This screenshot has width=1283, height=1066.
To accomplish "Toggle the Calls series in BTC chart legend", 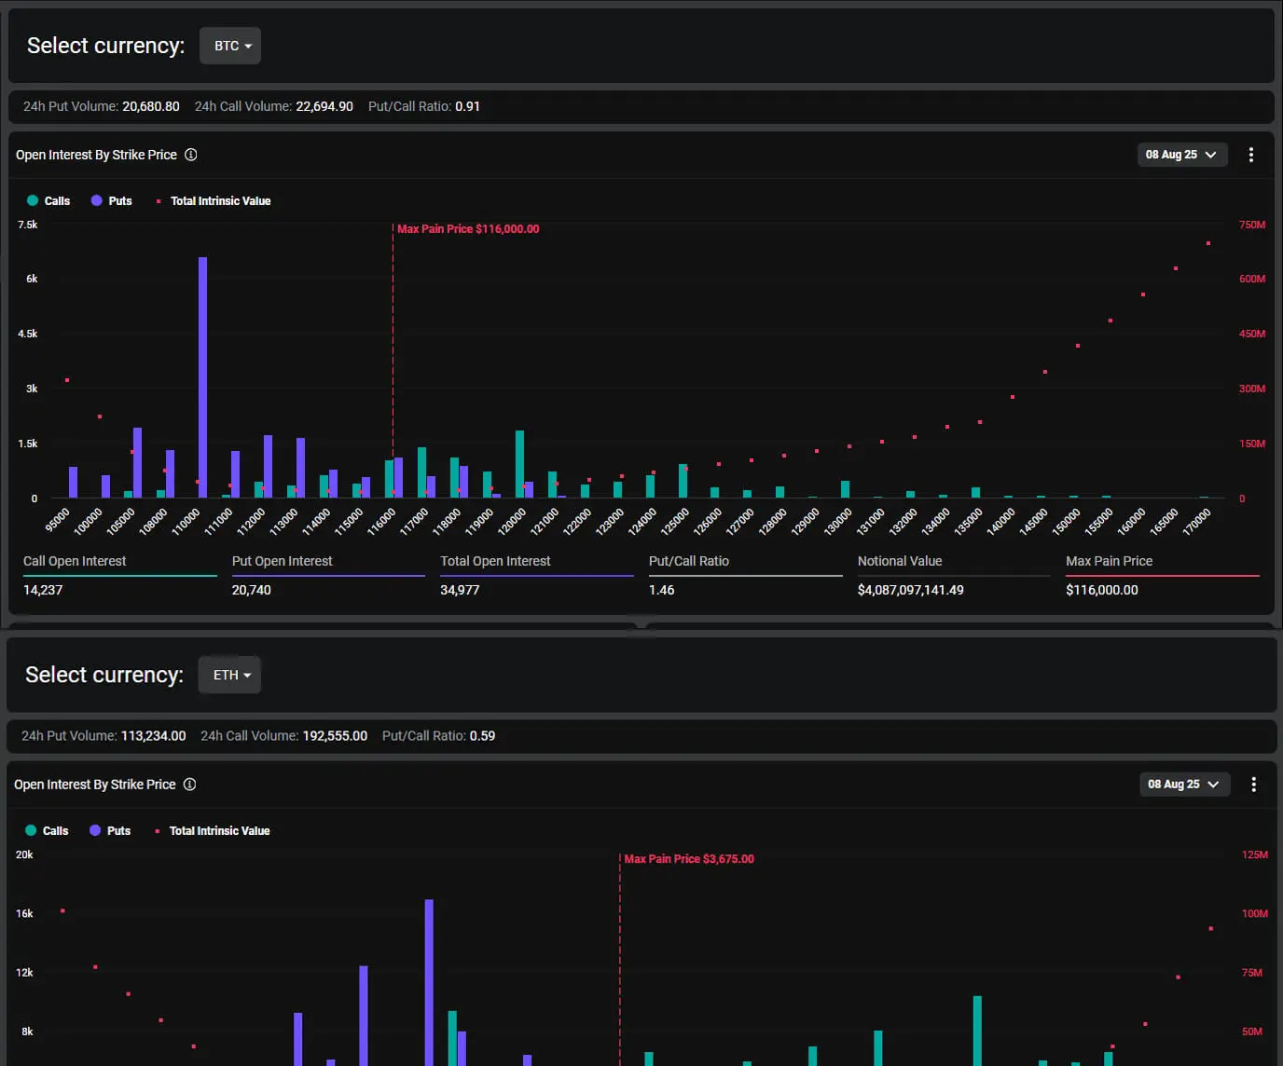I will pyautogui.click(x=48, y=201).
